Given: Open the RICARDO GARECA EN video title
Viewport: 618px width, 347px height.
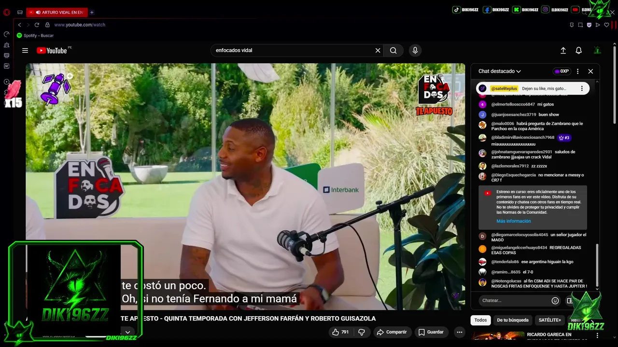Looking at the screenshot, I should click(549, 334).
